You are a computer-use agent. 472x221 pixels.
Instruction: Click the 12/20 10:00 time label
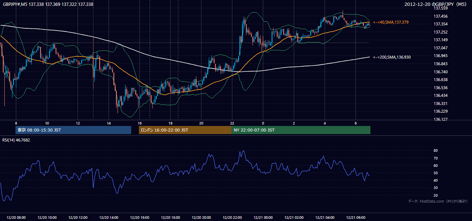pos(47,218)
